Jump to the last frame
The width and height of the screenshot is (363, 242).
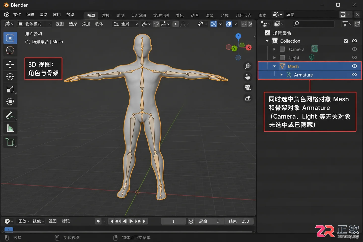pos(145,221)
